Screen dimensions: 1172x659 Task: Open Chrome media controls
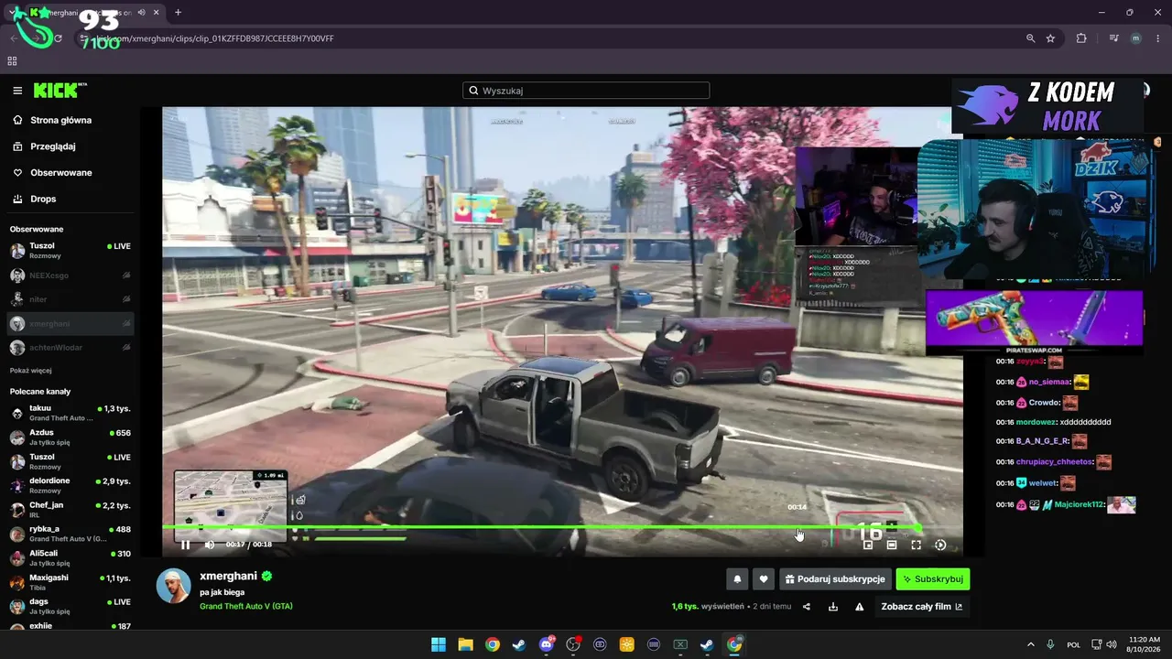pos(1113,38)
